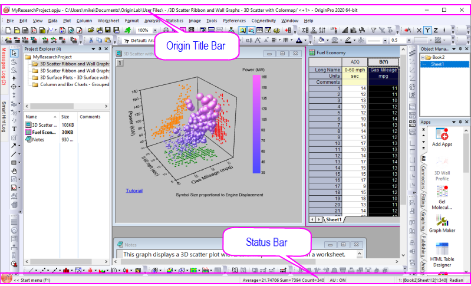Select the Arrow drawing tool

click(x=14, y=146)
